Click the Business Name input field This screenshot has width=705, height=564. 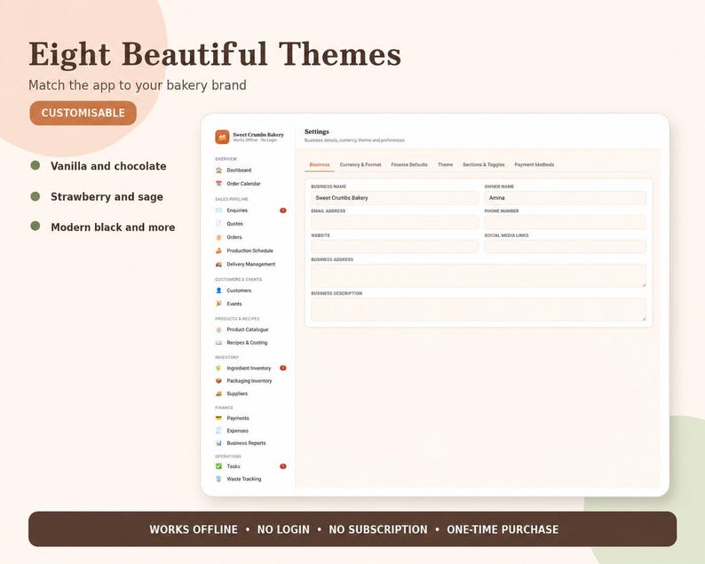[395, 198]
